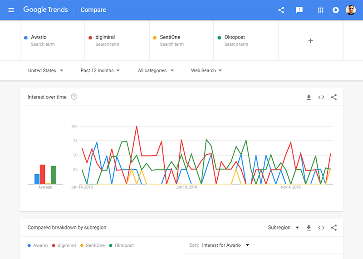Image resolution: width=363 pixels, height=259 pixels.
Task: Click SentiOne in subregion legend
Action: 93,245
